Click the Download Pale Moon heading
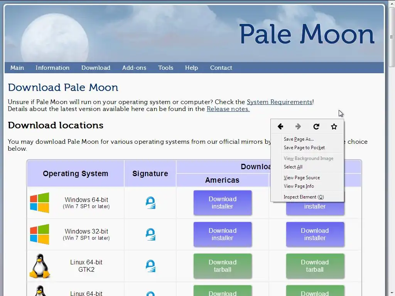Image resolution: width=395 pixels, height=296 pixels. tap(63, 87)
